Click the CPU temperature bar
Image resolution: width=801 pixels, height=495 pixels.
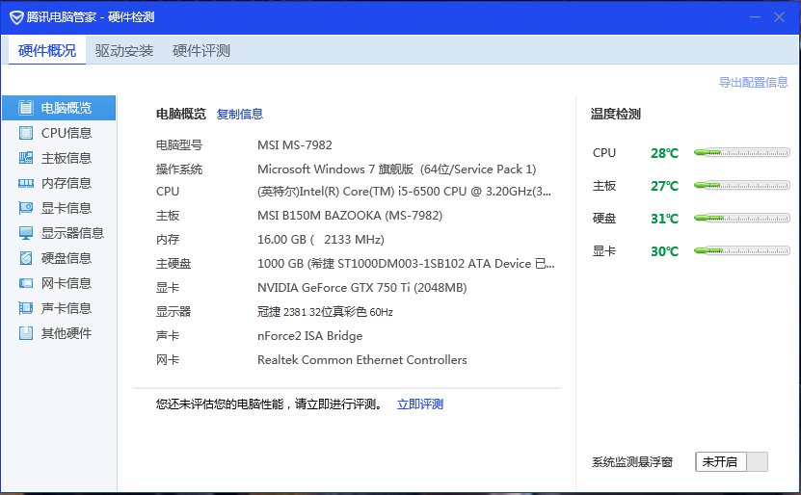point(741,152)
